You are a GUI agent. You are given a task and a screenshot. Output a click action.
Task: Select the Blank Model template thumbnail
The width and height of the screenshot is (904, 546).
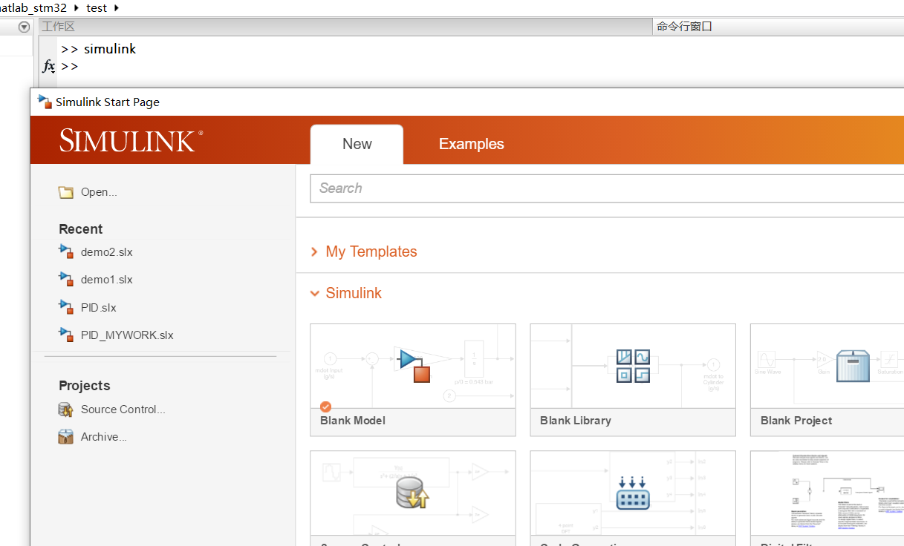tap(413, 366)
